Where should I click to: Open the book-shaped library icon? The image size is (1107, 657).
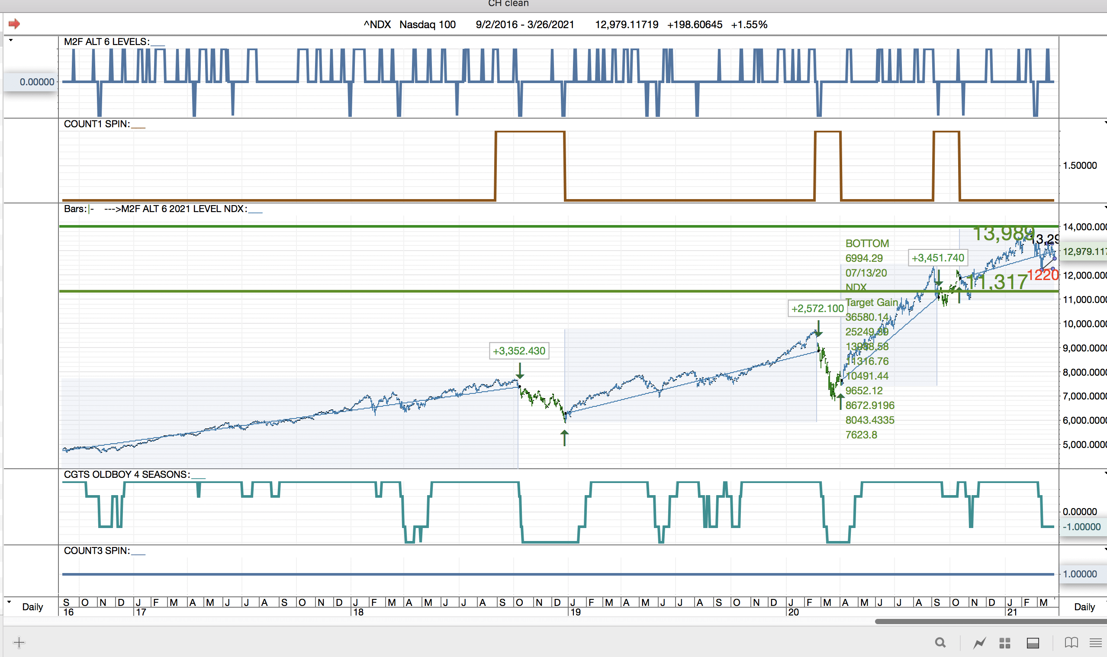coord(1071,642)
